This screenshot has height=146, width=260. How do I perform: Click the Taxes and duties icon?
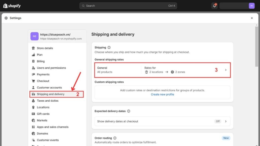[34, 101]
